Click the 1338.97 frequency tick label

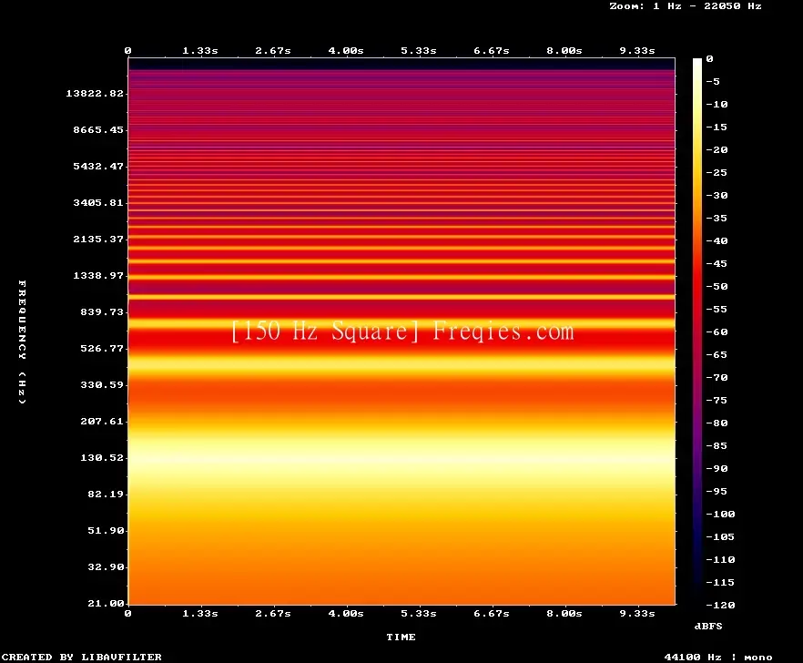click(x=98, y=275)
